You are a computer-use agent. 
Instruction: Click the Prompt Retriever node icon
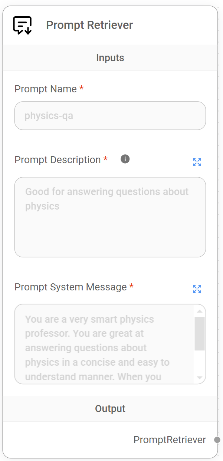pos(22,25)
